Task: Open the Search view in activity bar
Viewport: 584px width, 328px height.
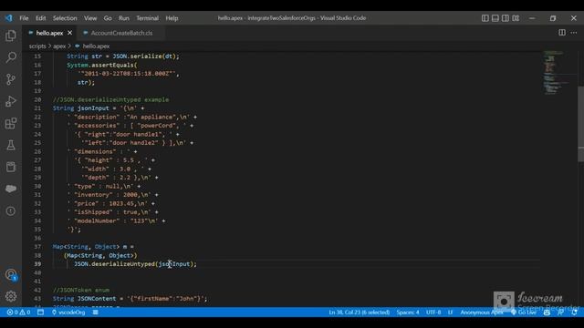Action: (x=11, y=57)
